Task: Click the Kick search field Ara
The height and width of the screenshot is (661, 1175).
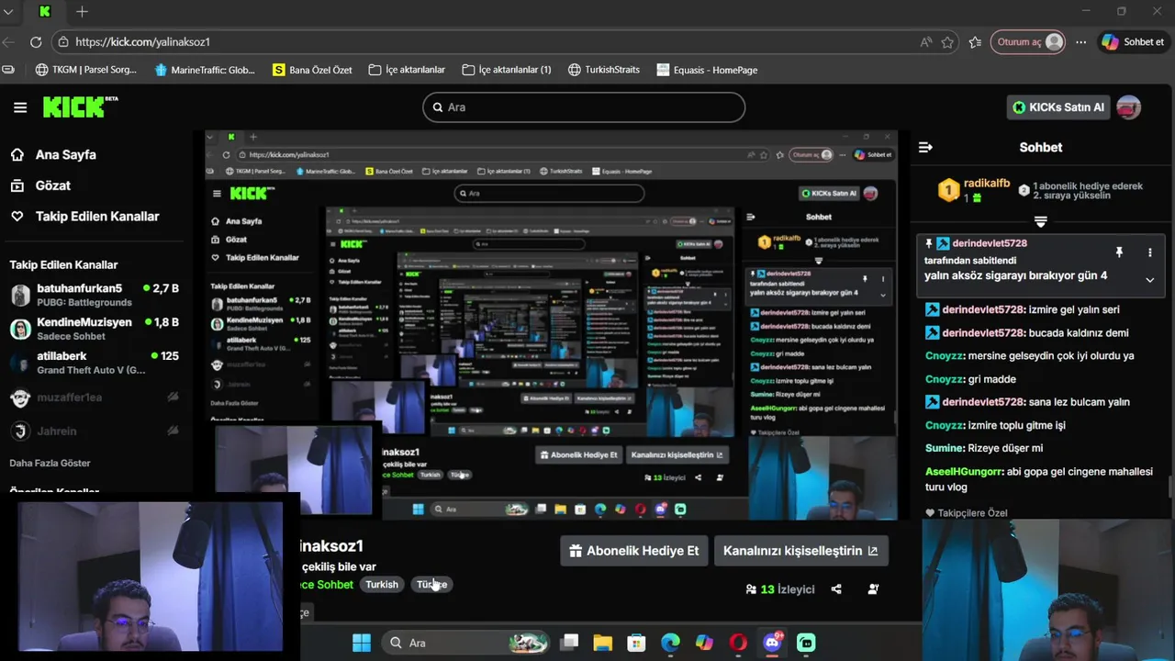Action: pos(584,107)
